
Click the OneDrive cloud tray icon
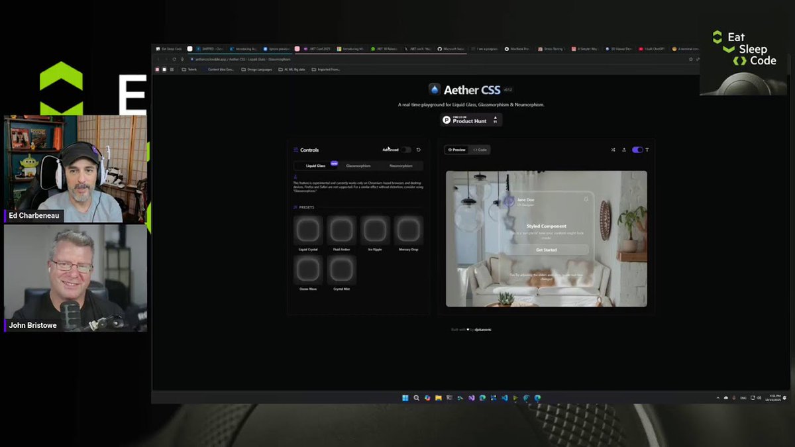tap(726, 398)
